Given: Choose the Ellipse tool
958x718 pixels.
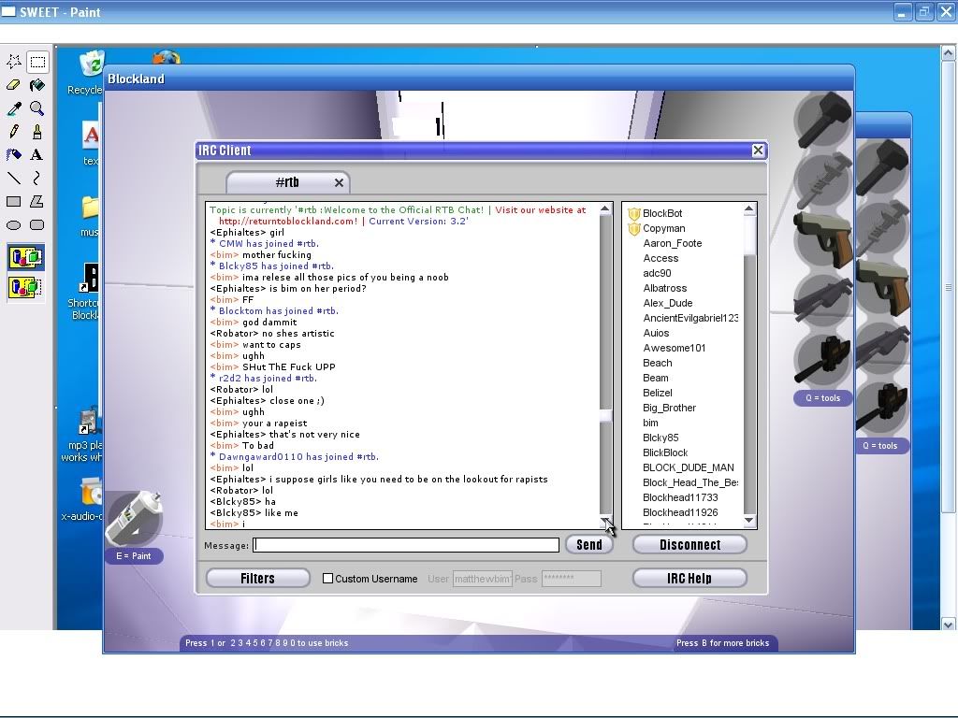Looking at the screenshot, I should 13,224.
